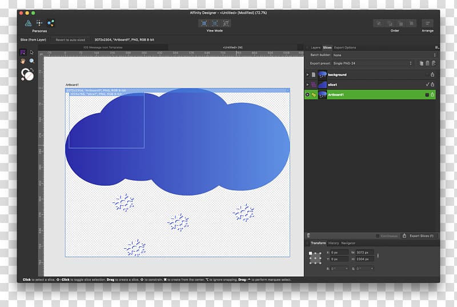Open the Export Options tab
The image size is (457, 307).
pyautogui.click(x=345, y=47)
